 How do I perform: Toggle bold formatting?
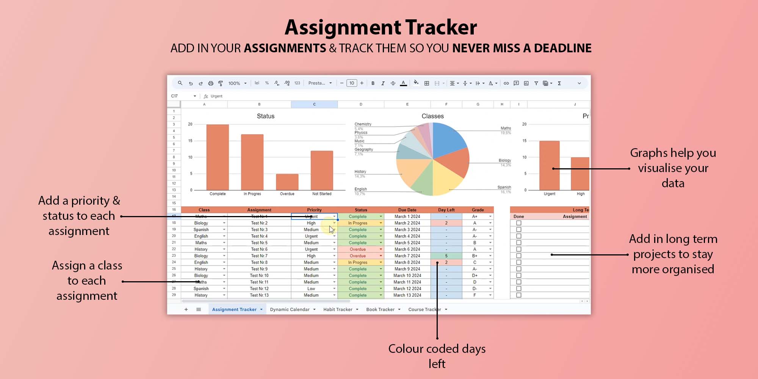[373, 83]
